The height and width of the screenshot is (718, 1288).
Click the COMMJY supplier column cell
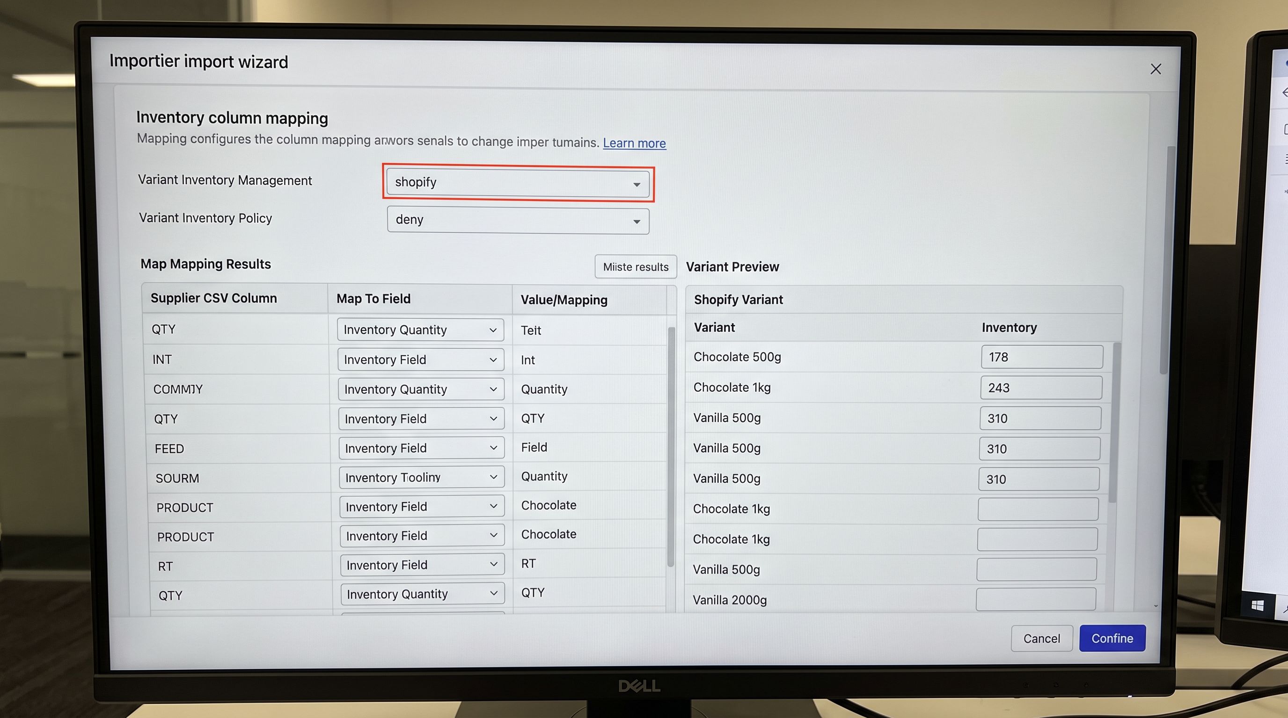[178, 389]
